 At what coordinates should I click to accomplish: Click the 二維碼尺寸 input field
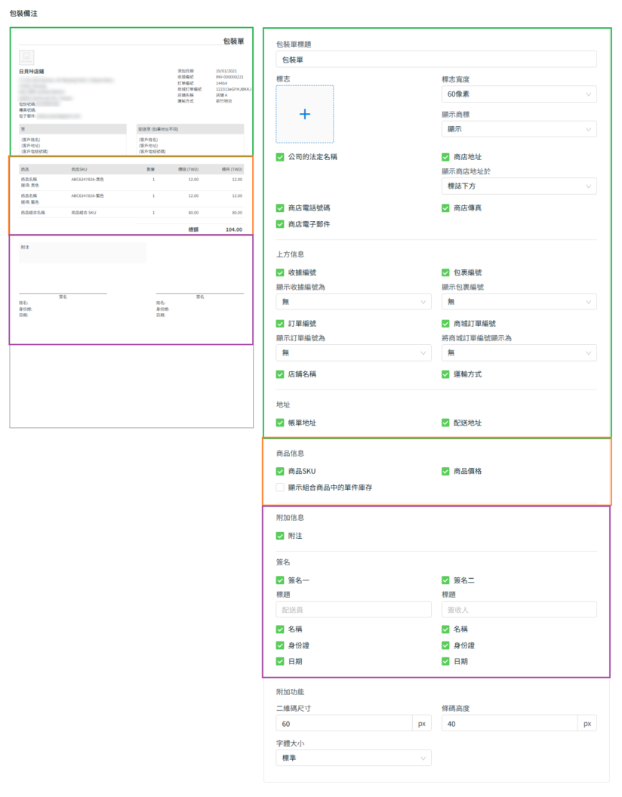pyautogui.click(x=344, y=724)
